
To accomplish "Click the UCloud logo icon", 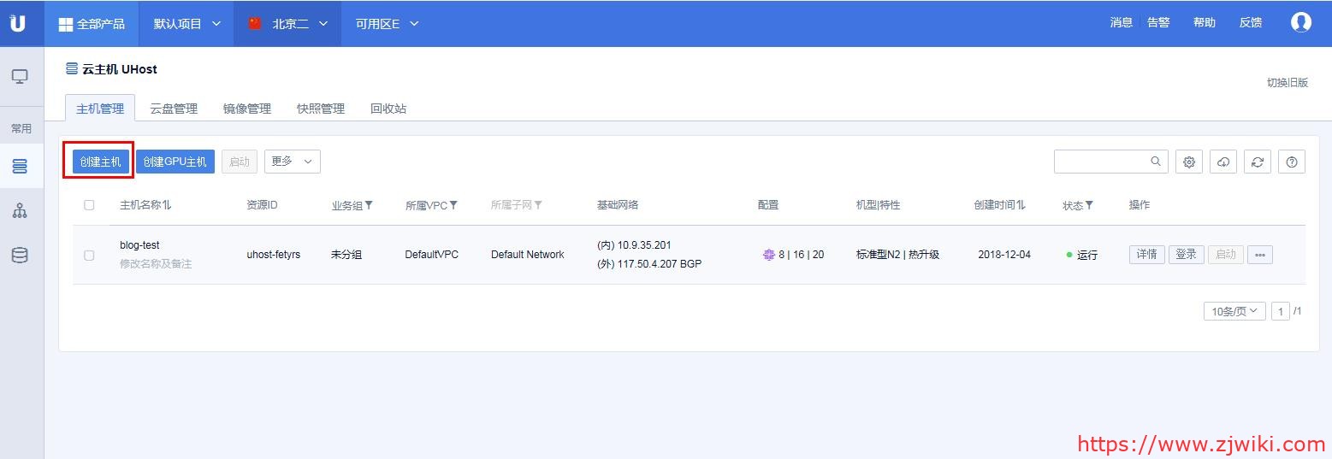I will (x=17, y=23).
